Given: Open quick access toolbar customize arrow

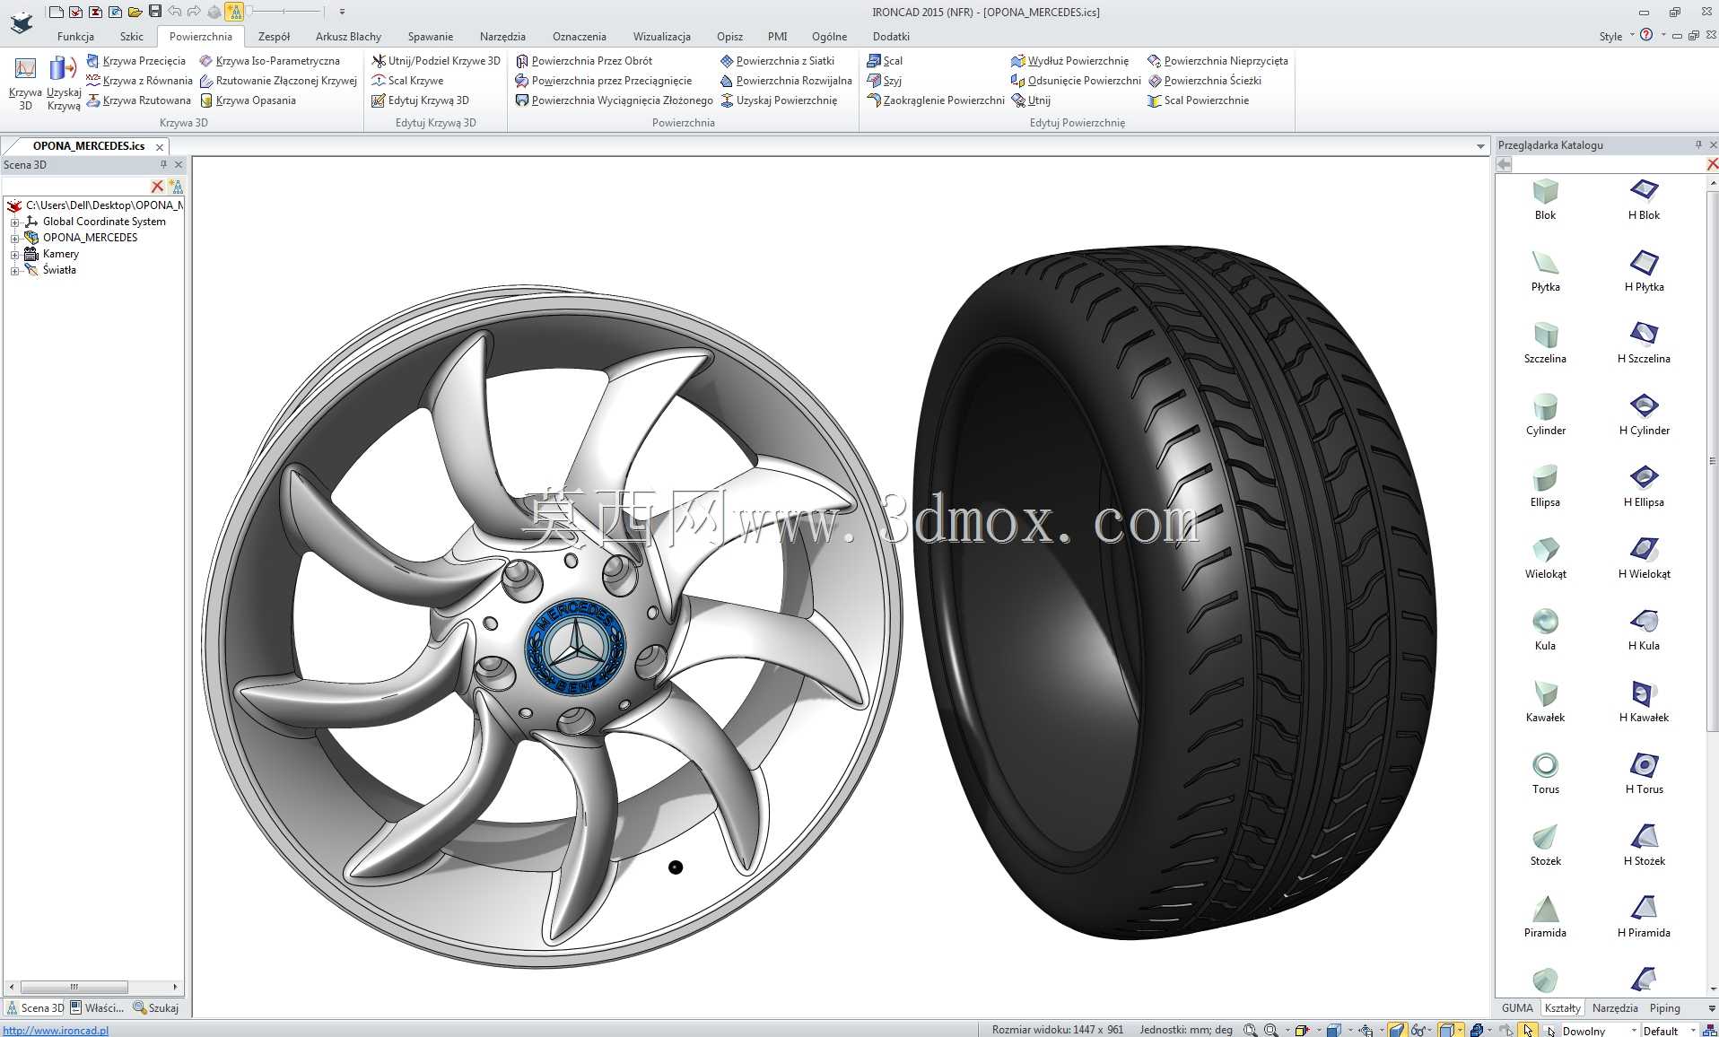Looking at the screenshot, I should [342, 12].
